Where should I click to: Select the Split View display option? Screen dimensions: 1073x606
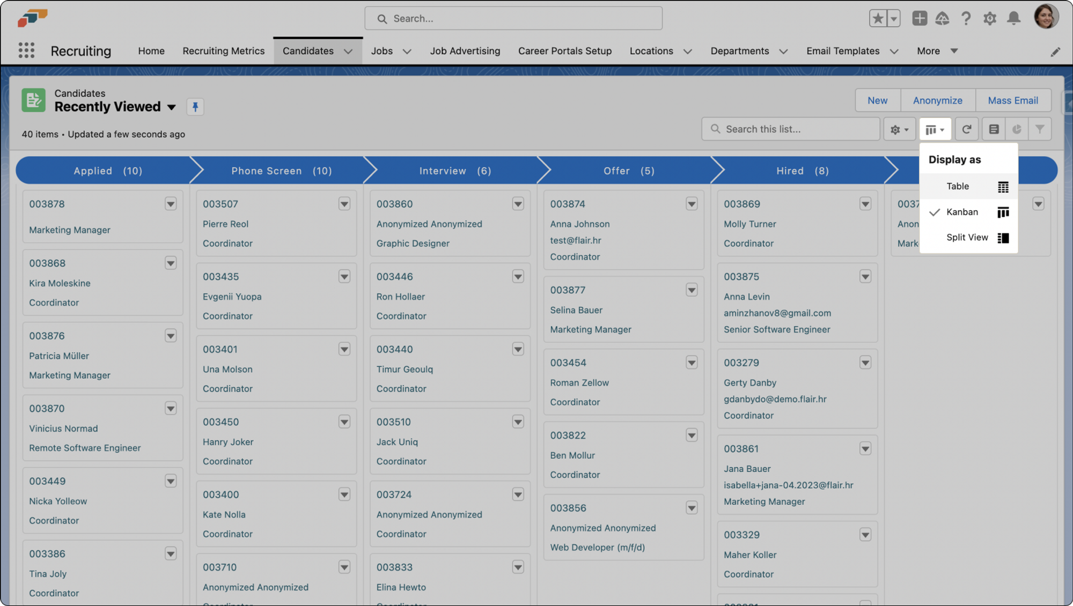(967, 237)
